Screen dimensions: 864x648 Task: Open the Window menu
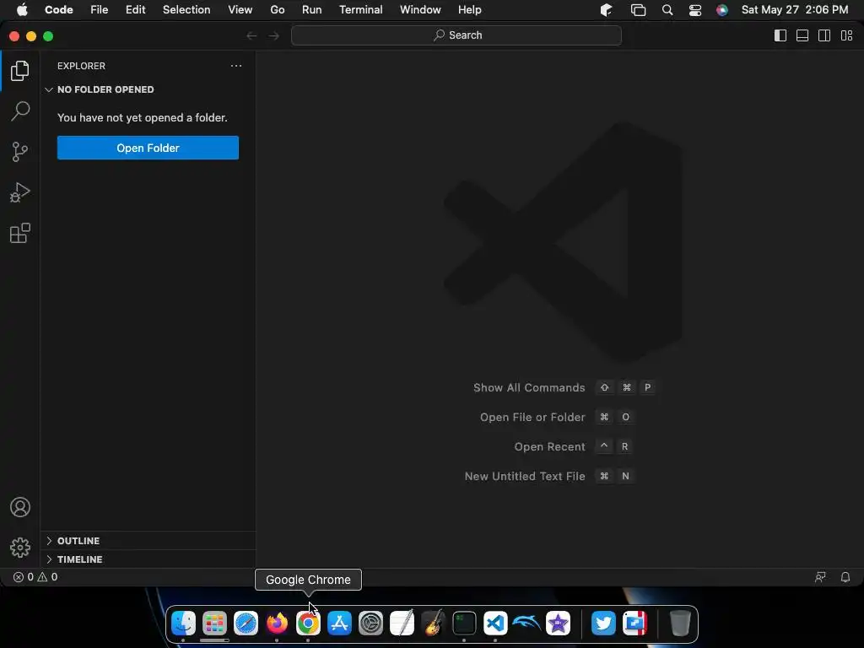pyautogui.click(x=420, y=10)
